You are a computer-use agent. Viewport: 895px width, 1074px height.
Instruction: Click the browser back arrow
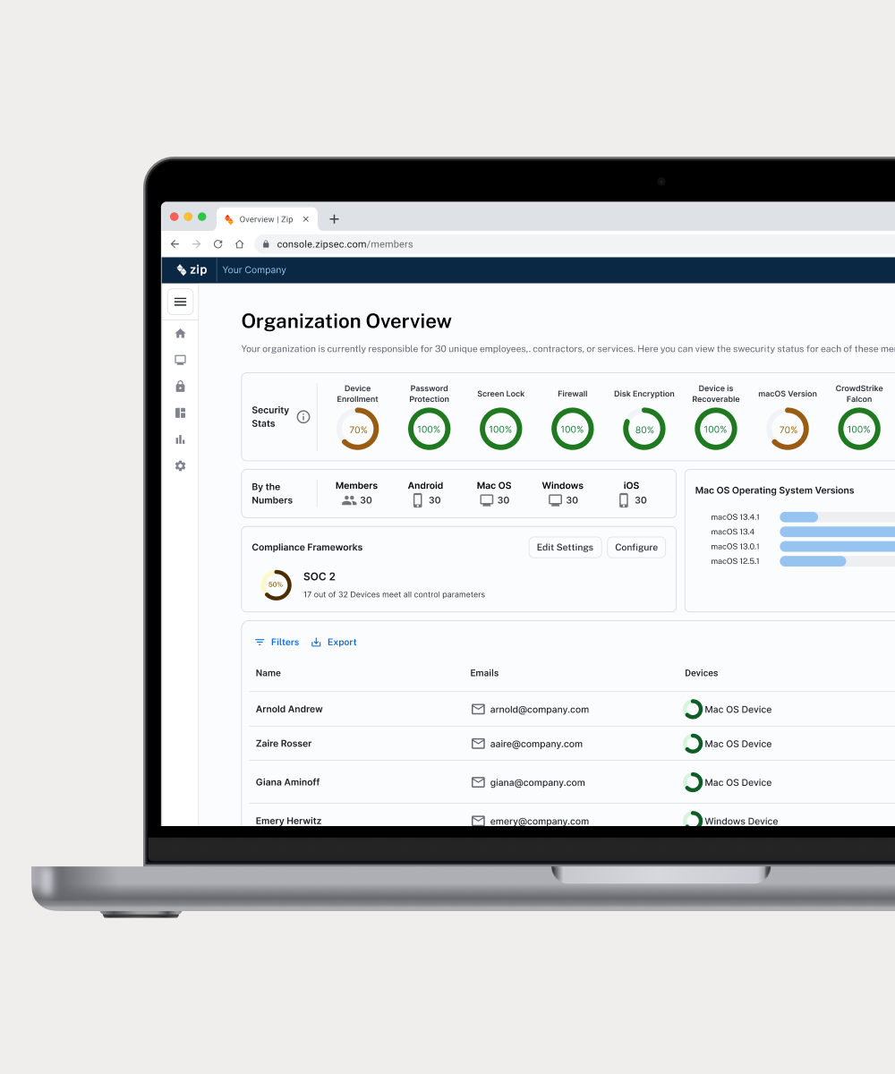(x=175, y=244)
